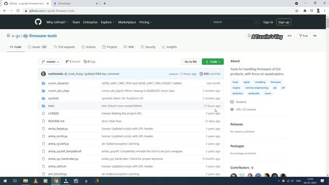Expand the Why GitHub? menu
329x185 pixels.
(58, 22)
